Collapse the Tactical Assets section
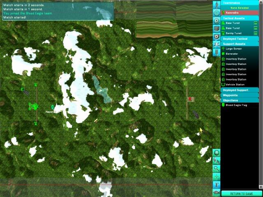The width and height of the screenshot is (263, 197). [240, 18]
